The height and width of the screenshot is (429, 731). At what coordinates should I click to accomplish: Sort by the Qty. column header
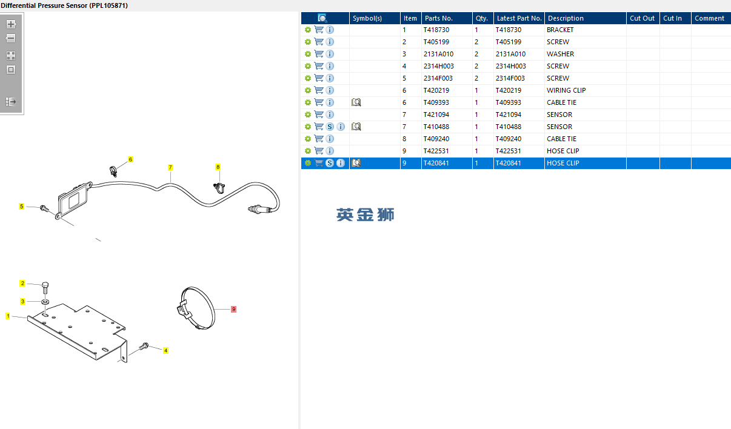(x=482, y=18)
